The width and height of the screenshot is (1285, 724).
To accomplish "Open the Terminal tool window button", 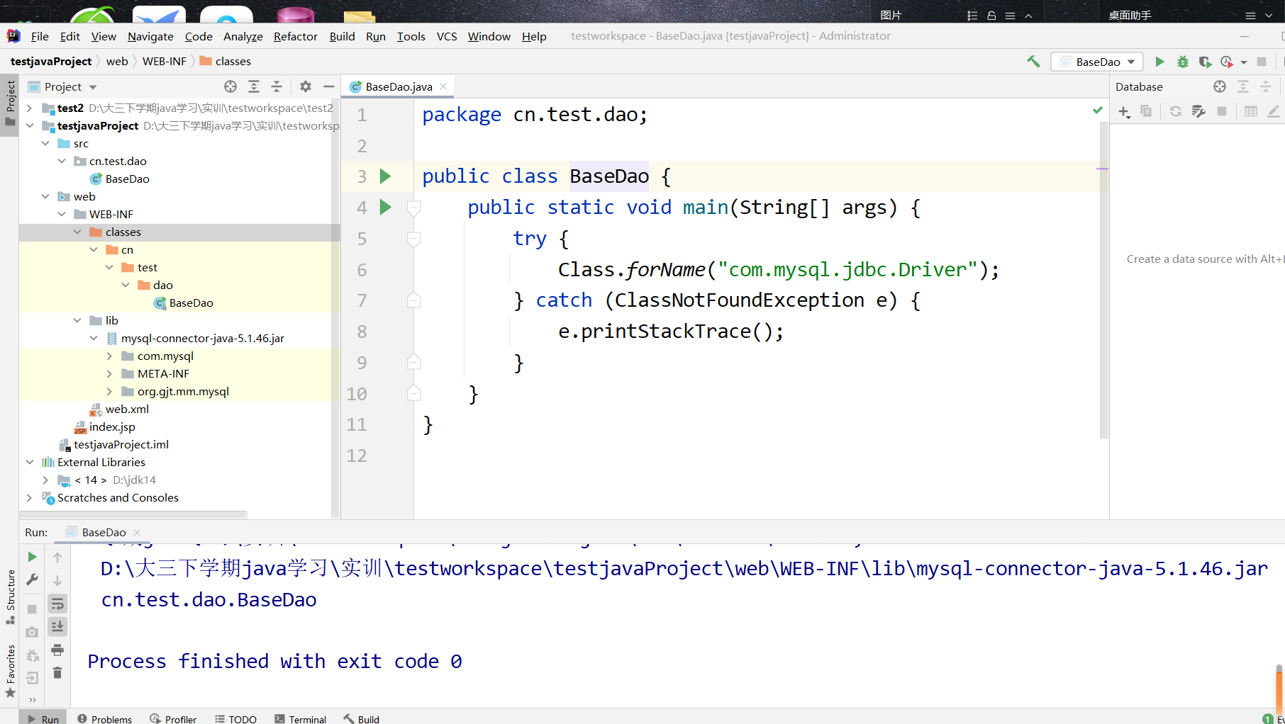I will pyautogui.click(x=300, y=718).
